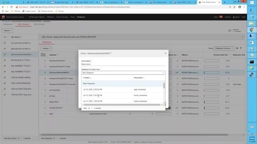Select the pass-prod SQL server row
Image resolution: width=257 pixels, height=144 pixels.
[20, 54]
